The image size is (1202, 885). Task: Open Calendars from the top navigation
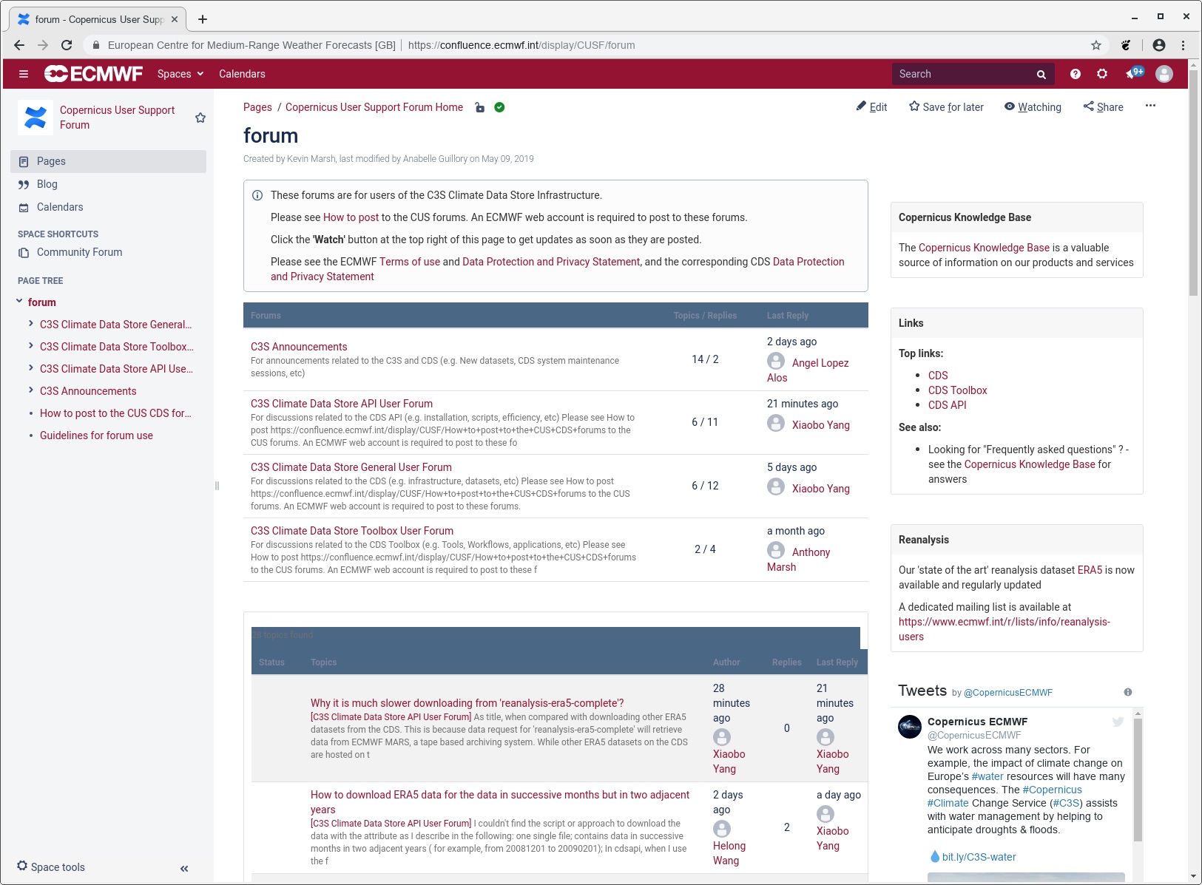coord(242,74)
